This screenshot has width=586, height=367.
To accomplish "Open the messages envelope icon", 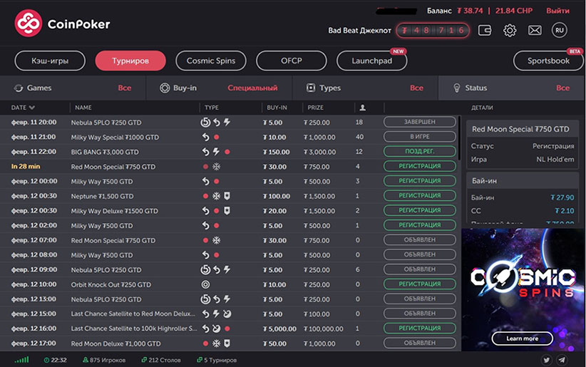I will coord(535,30).
